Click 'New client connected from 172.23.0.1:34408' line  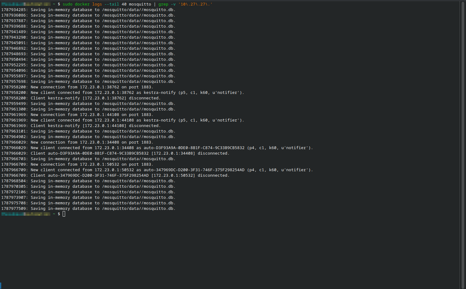[x=157, y=148]
